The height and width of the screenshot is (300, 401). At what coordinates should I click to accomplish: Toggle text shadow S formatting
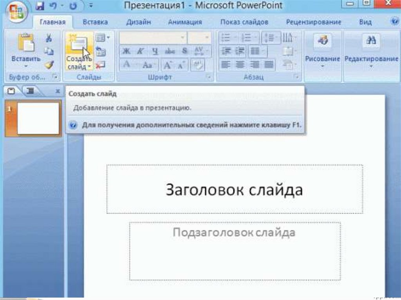point(185,51)
